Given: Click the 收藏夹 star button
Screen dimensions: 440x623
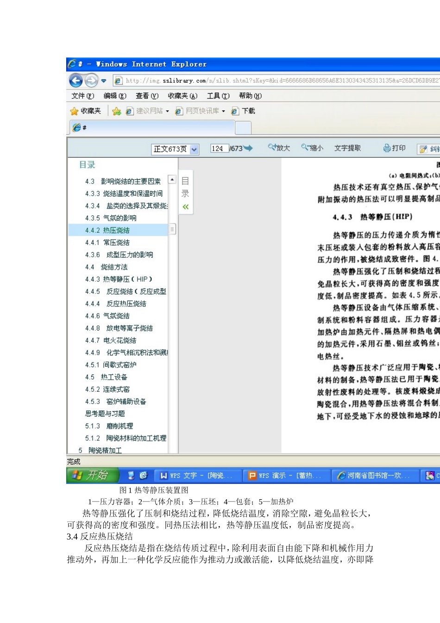Looking at the screenshot, I should click(x=86, y=111).
